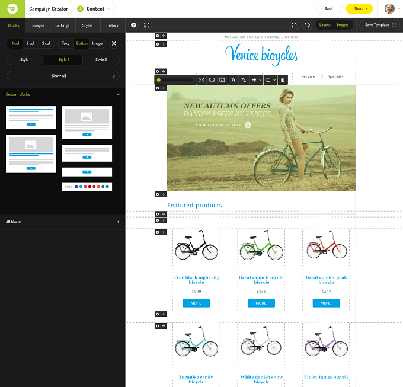Click the green app logo icon
The image size is (403, 387).
coord(12,9)
